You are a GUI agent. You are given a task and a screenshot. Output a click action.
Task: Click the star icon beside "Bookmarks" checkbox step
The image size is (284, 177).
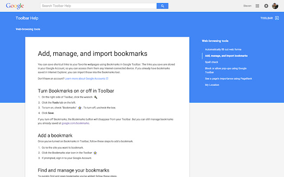tap(80, 108)
